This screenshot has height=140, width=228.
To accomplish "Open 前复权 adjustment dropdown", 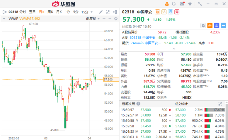I will (93, 19).
